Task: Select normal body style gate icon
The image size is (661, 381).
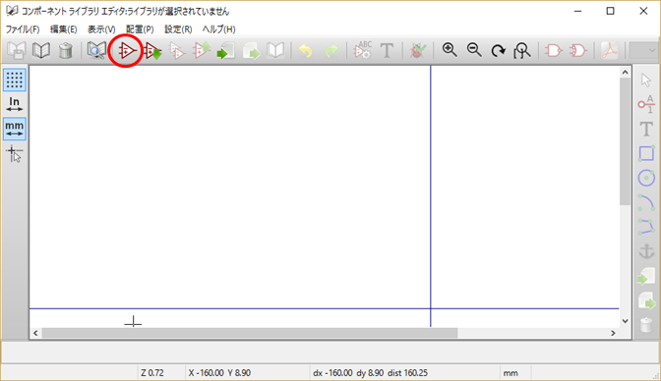Action: 553,51
